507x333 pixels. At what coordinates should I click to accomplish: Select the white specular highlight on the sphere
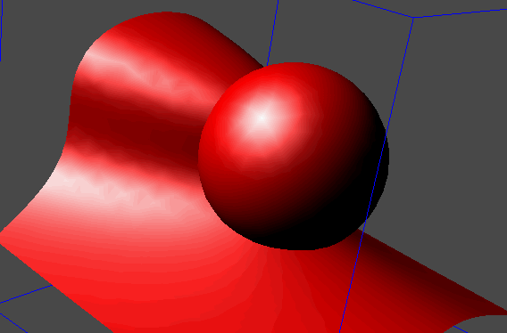262,118
